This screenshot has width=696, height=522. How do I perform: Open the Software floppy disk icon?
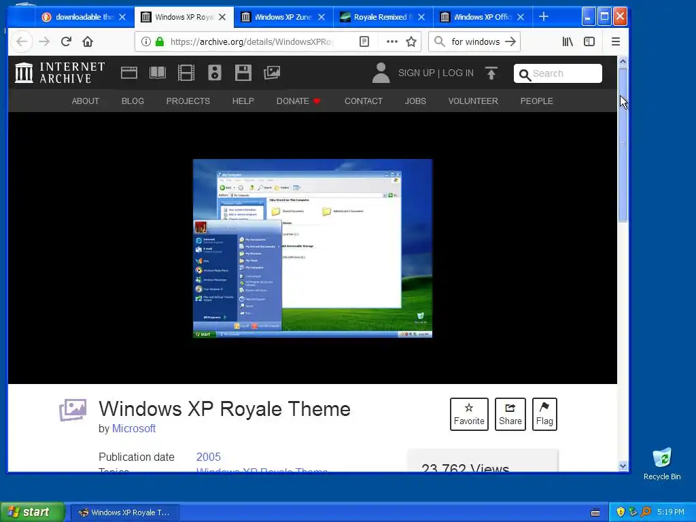pos(243,73)
